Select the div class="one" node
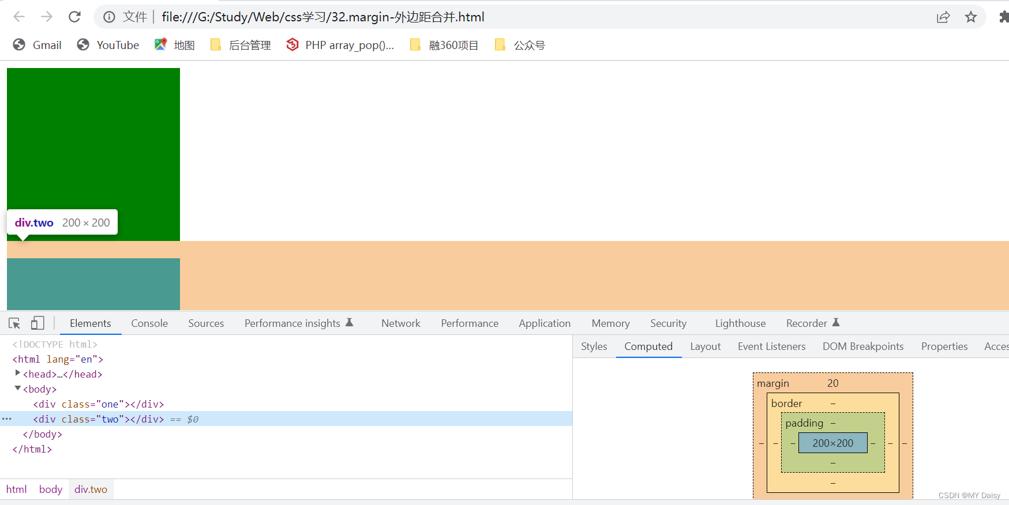Screen dimensions: 1009x505 coord(99,404)
